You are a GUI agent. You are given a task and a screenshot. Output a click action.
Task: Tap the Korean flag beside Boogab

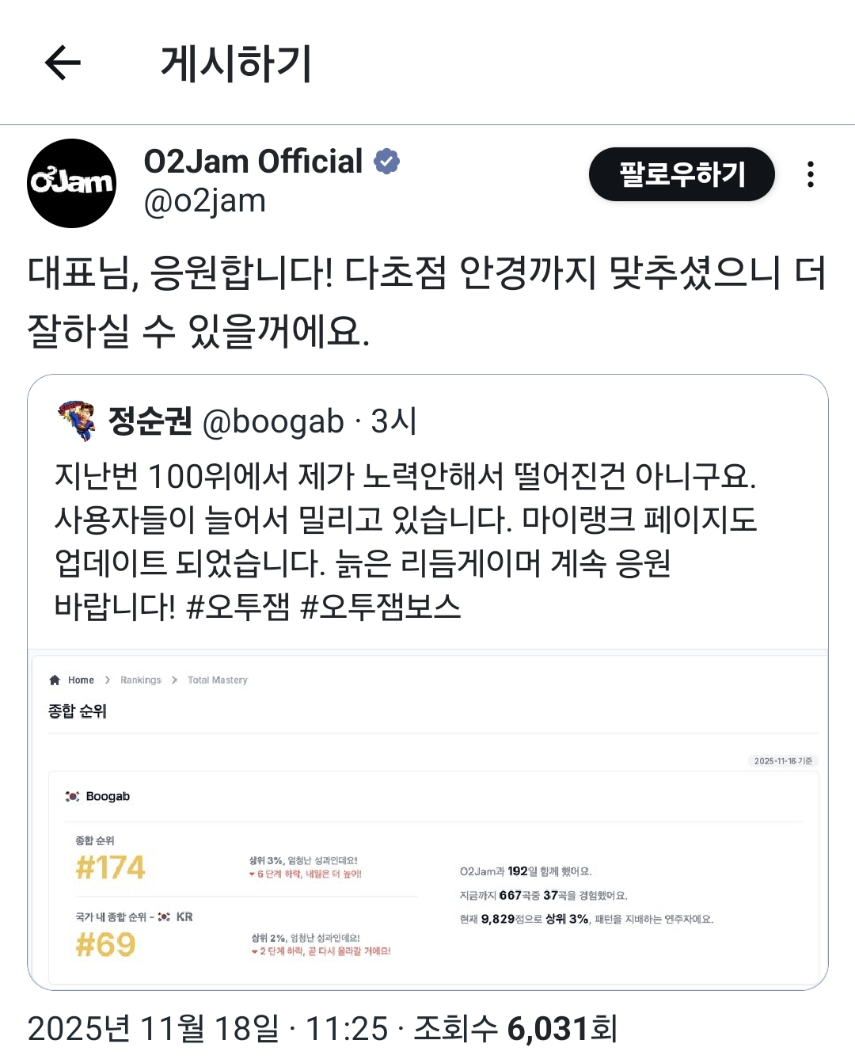coord(72,796)
